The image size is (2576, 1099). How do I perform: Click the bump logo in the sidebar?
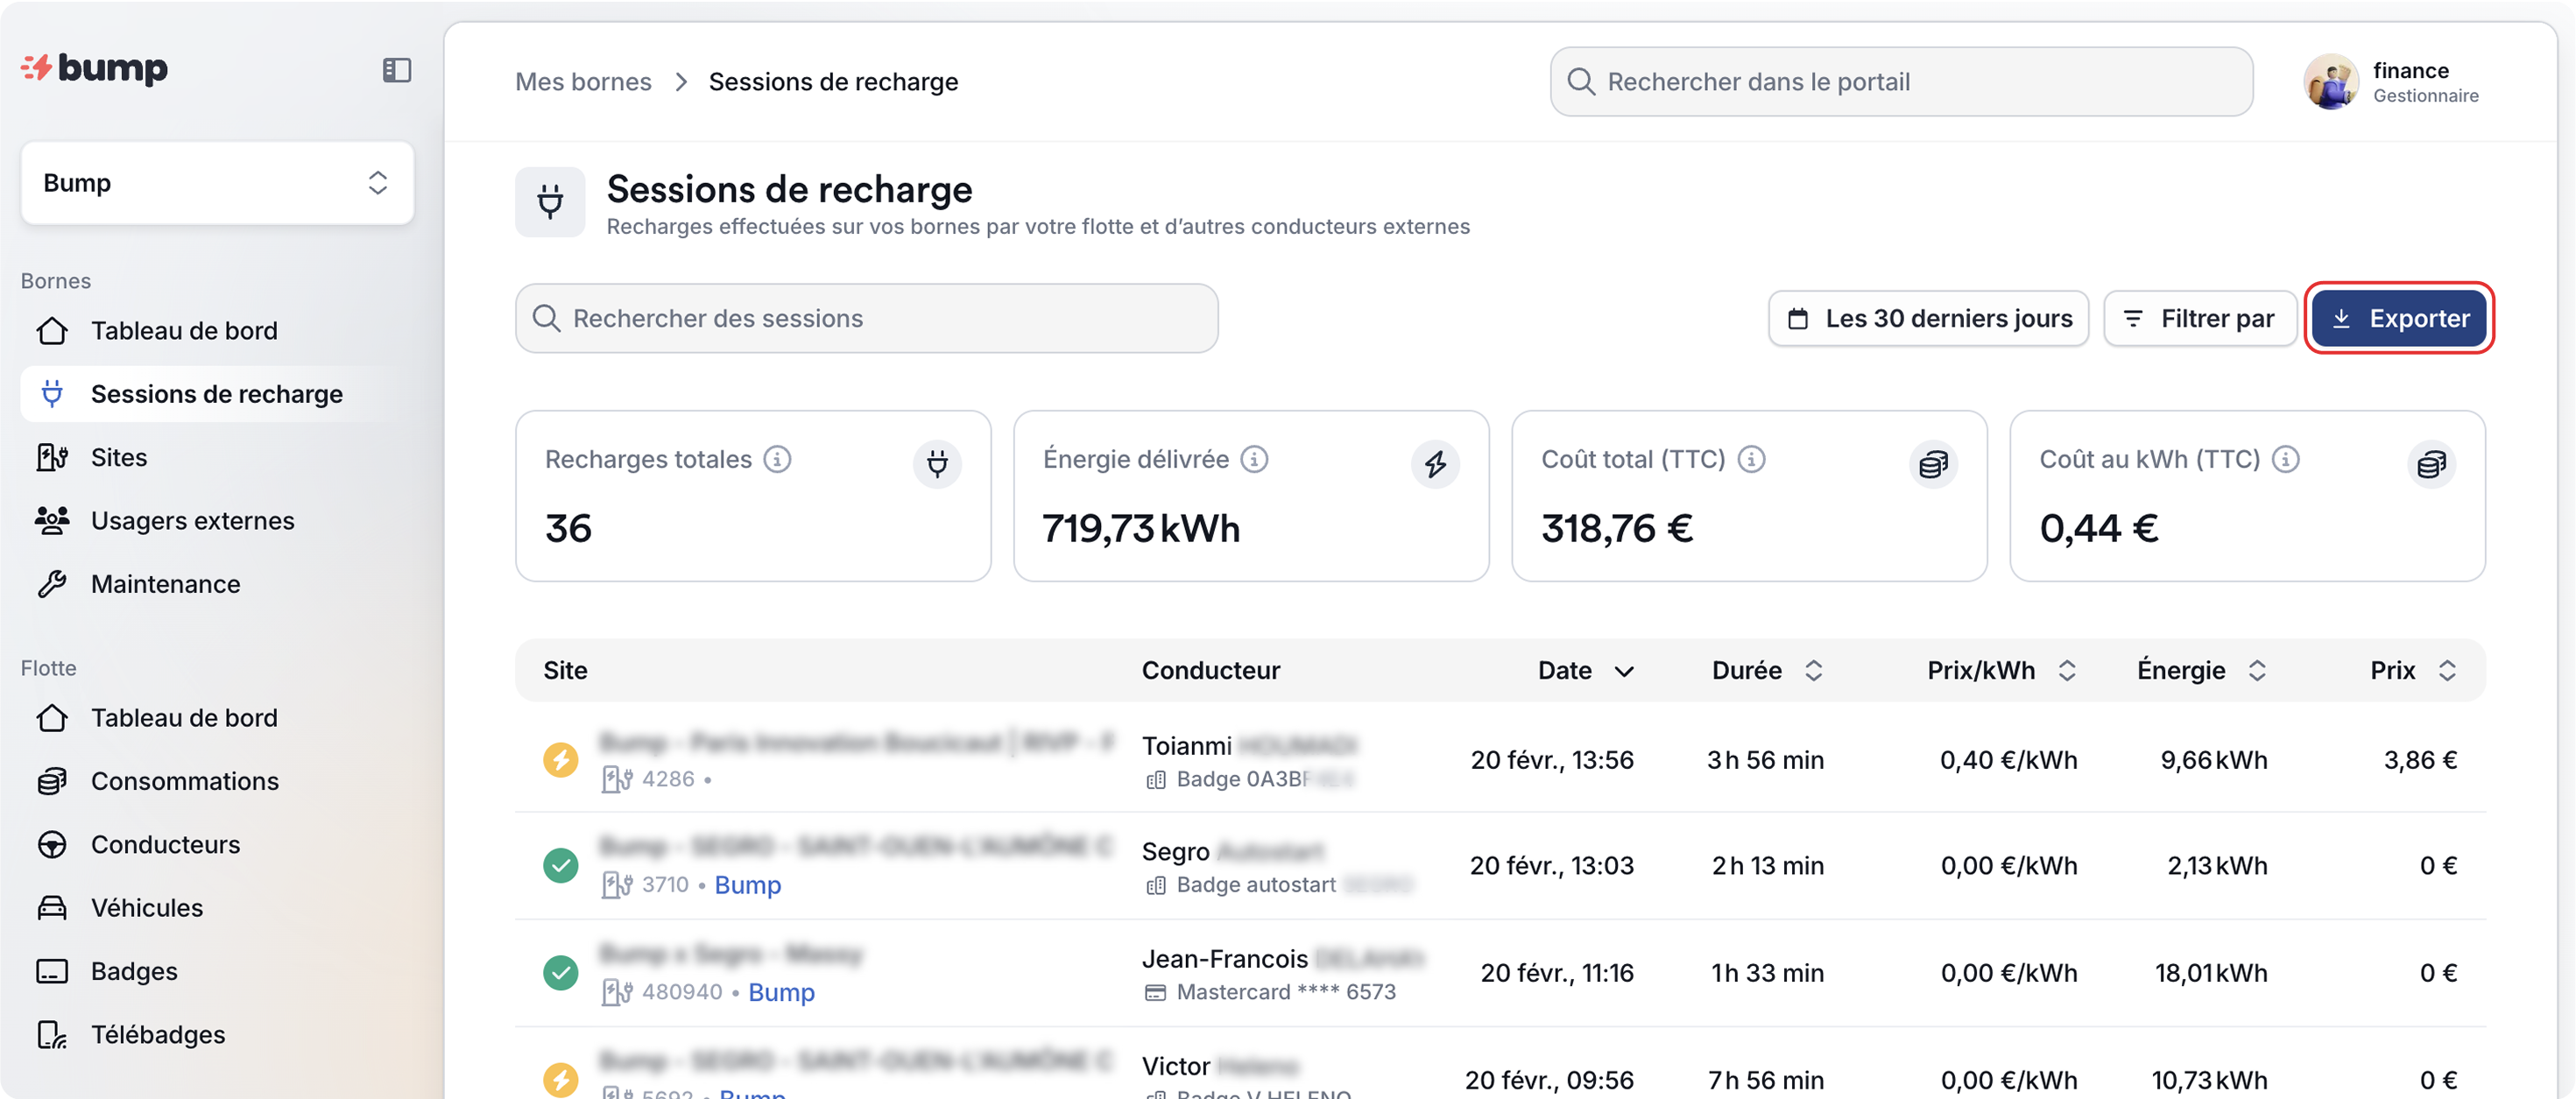click(x=95, y=68)
